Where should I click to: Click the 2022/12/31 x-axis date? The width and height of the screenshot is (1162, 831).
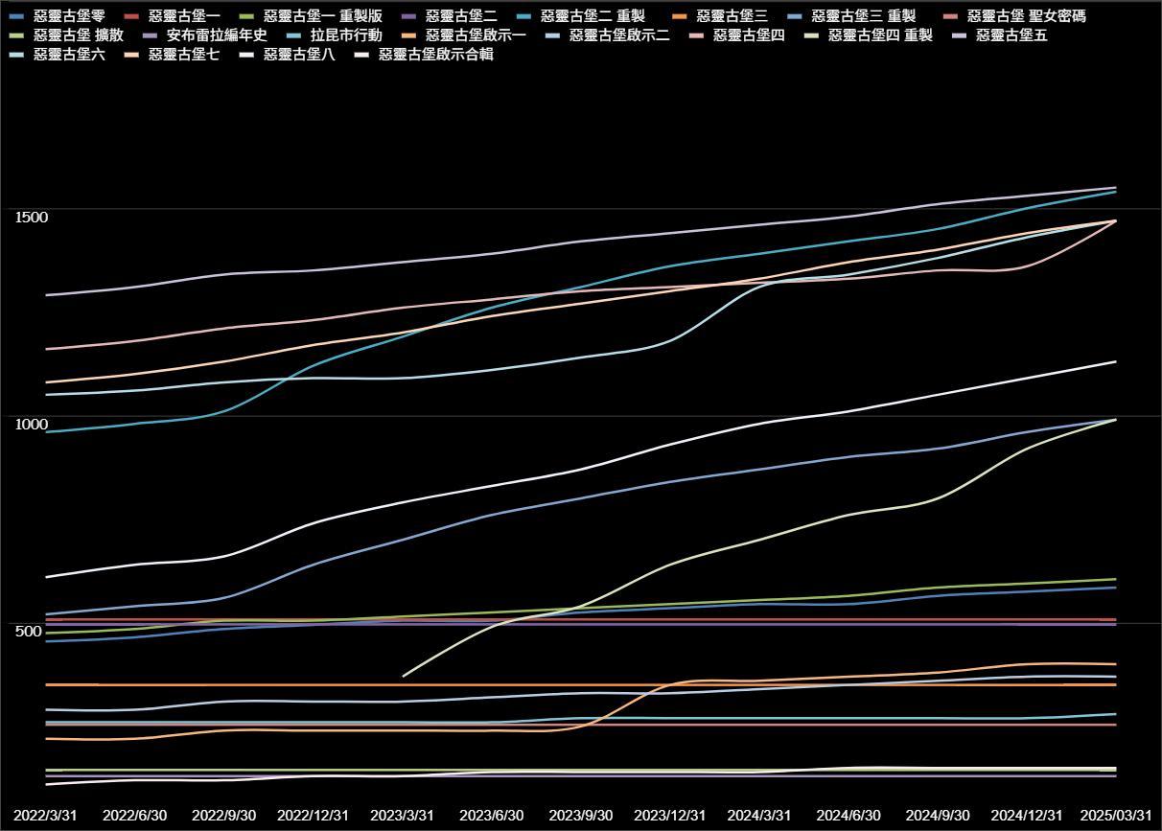point(314,815)
